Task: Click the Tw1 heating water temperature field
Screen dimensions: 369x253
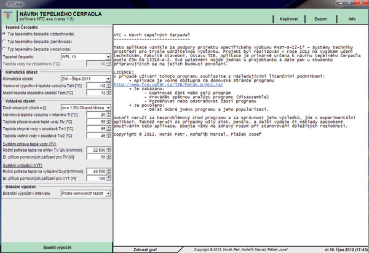Action: tap(97, 129)
